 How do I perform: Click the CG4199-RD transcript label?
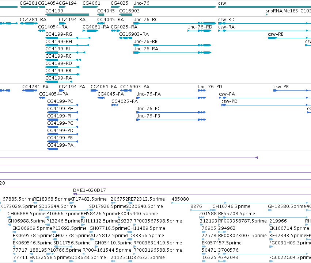pyautogui.click(x=59, y=63)
